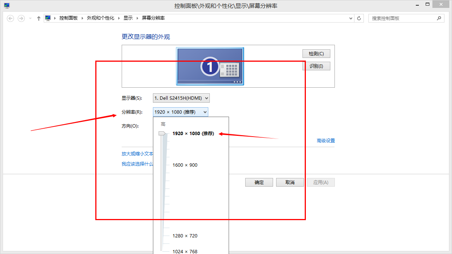Choose 1280 × 720 resolution on slider

185,236
